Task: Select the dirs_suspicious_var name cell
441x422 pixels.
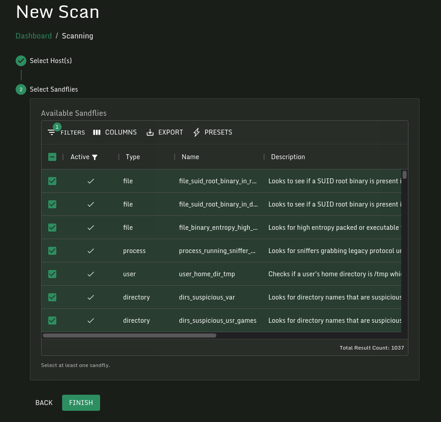Action: click(x=207, y=297)
